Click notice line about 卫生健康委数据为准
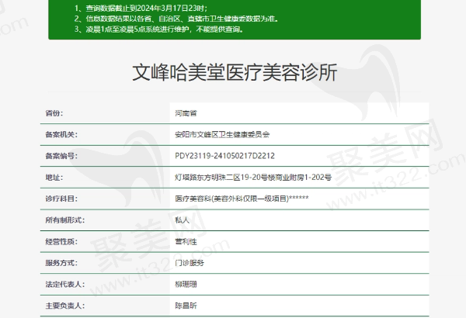 pyautogui.click(x=176, y=19)
